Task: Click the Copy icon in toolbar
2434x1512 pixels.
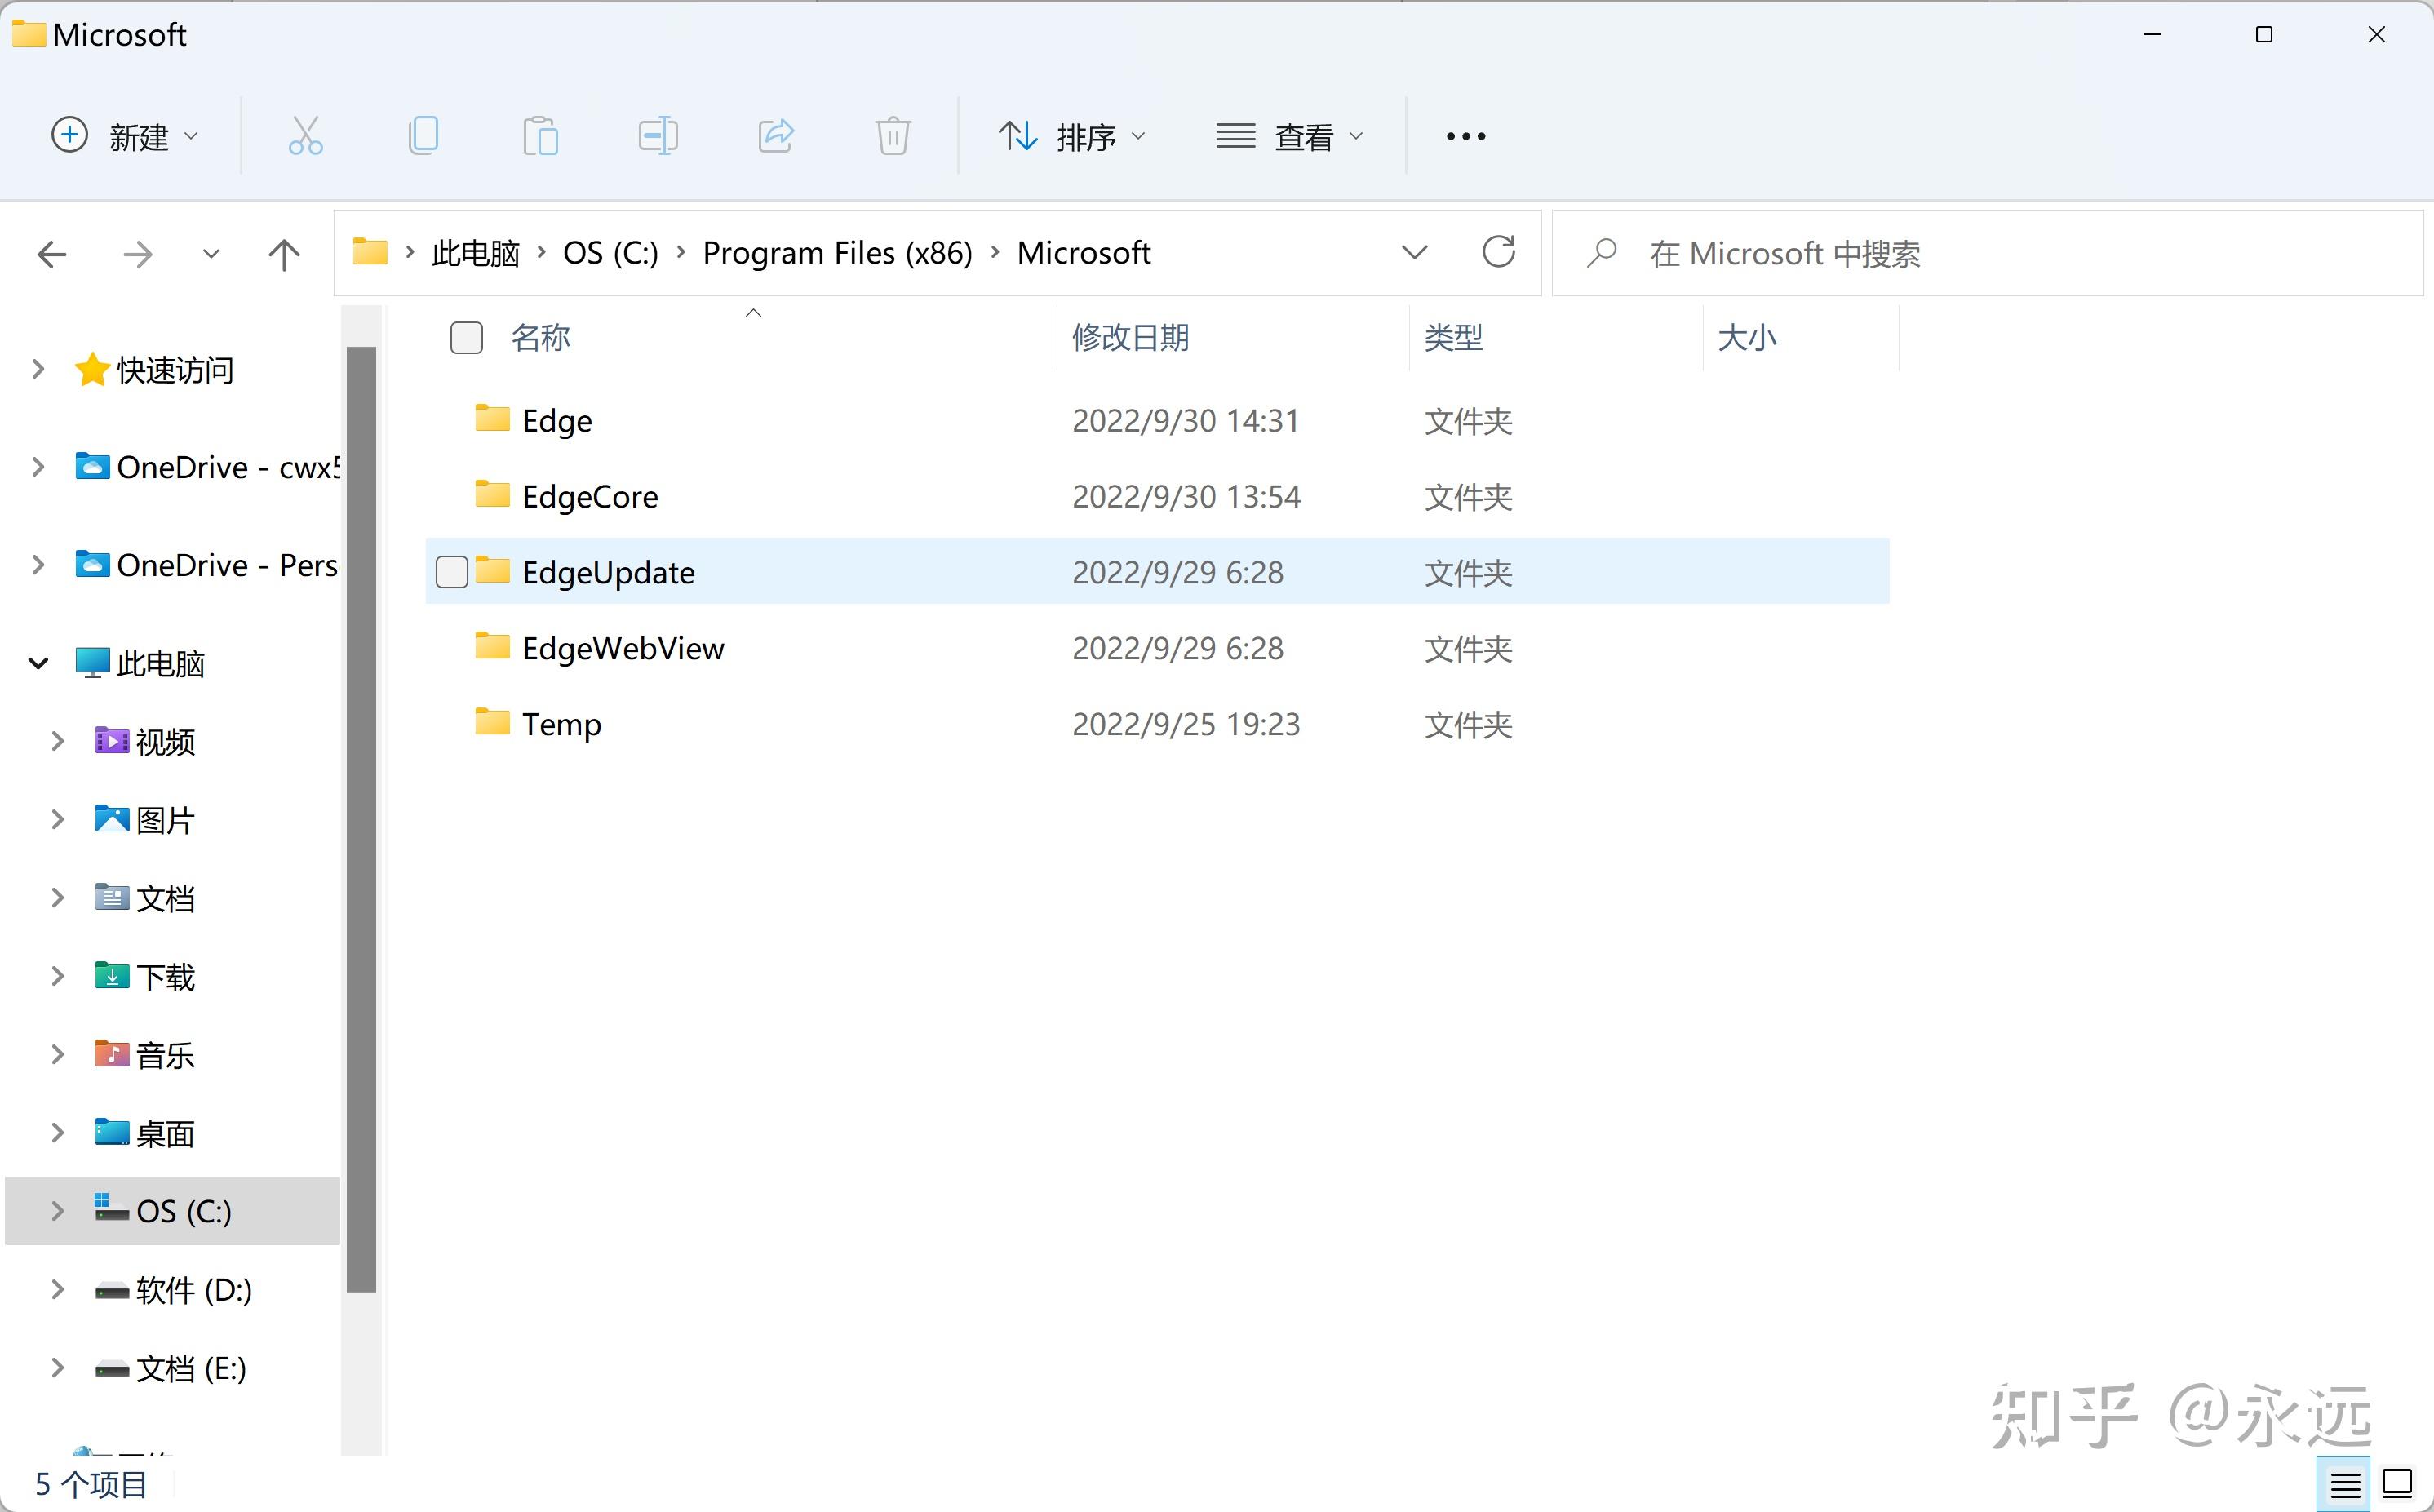Action: pyautogui.click(x=423, y=136)
